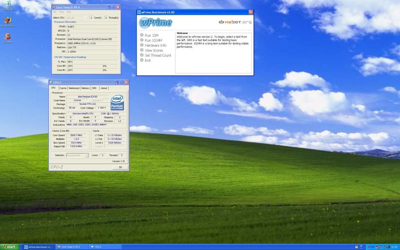Open the Help menu in Core Temp
This screenshot has height=250, width=400.
click(x=69, y=12)
